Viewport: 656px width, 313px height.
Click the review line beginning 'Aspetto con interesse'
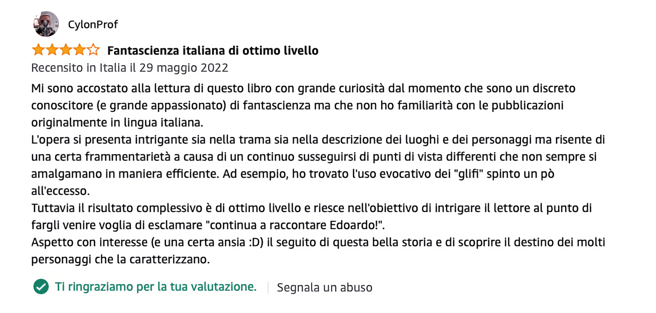(x=318, y=242)
